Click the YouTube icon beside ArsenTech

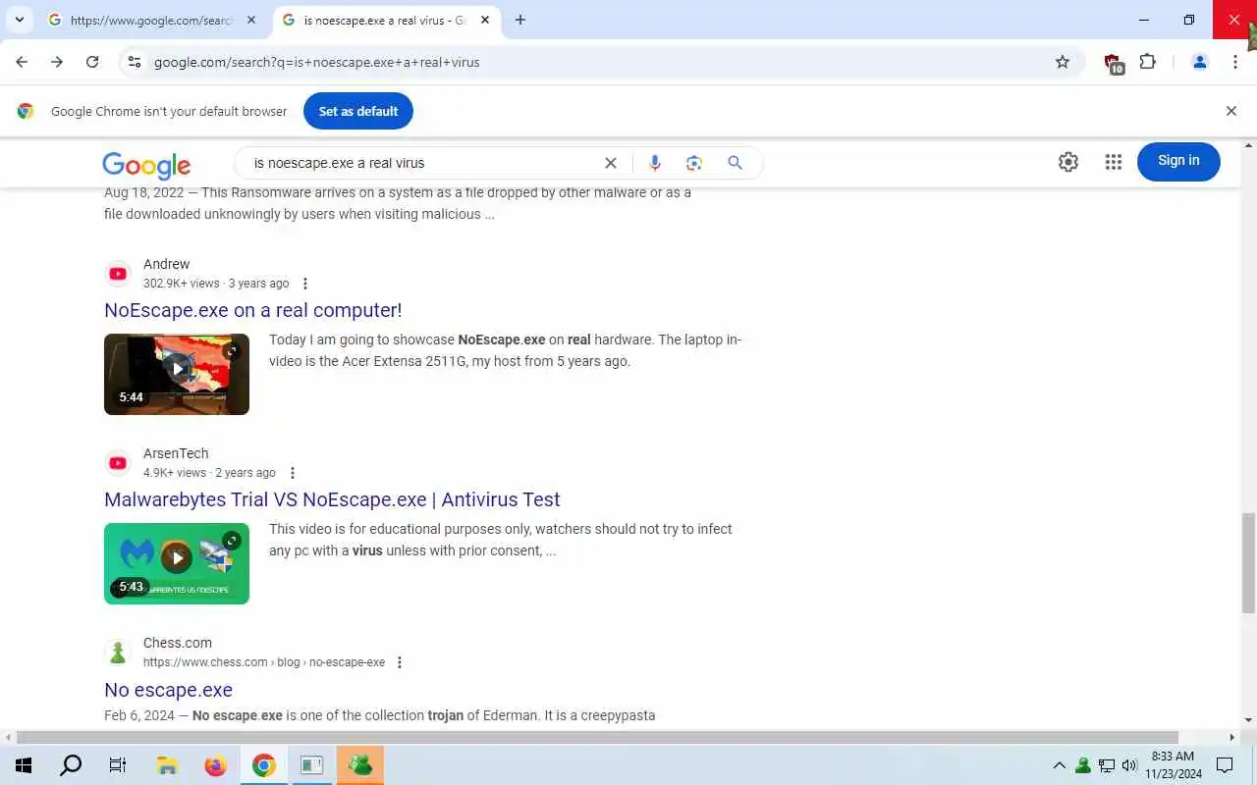coord(118,463)
